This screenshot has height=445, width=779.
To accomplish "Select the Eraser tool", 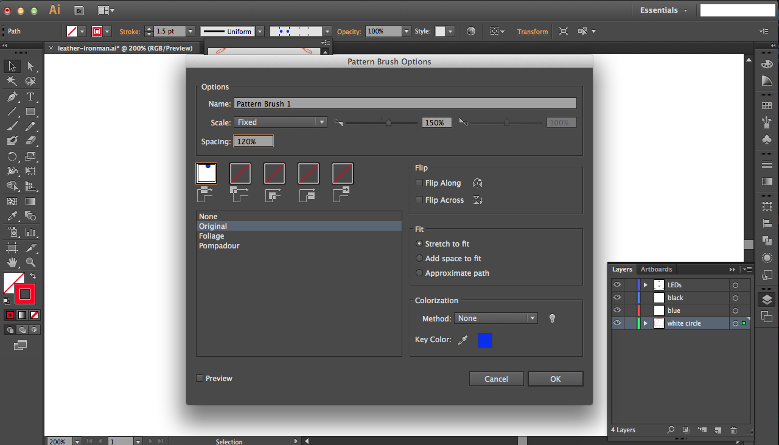I will (30, 141).
